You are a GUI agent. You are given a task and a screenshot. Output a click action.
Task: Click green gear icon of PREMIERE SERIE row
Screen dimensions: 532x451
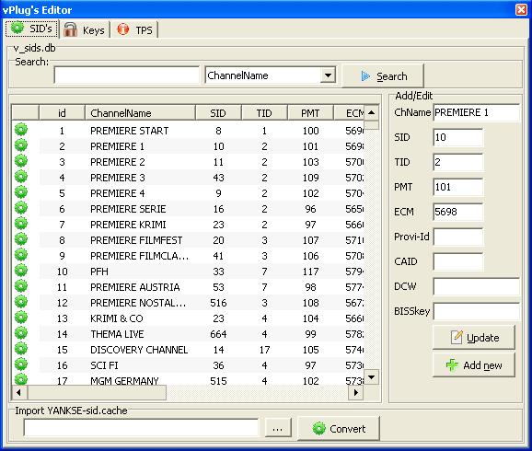coord(21,208)
